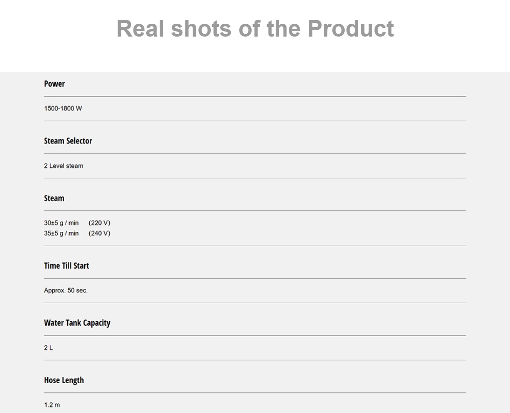
Task: Click the divider line under Power heading
Action: click(255, 97)
